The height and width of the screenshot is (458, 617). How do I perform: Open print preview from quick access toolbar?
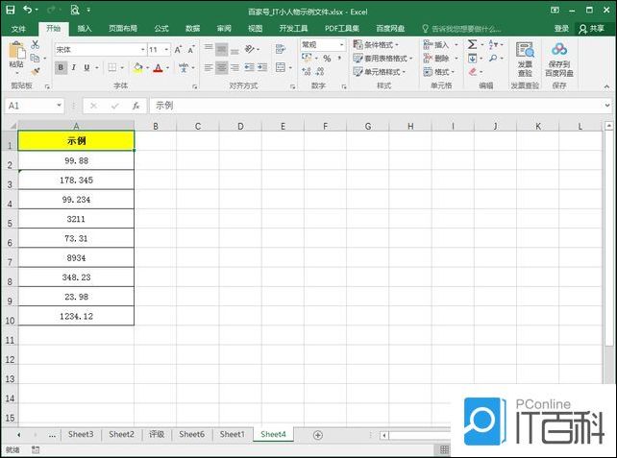coord(75,10)
